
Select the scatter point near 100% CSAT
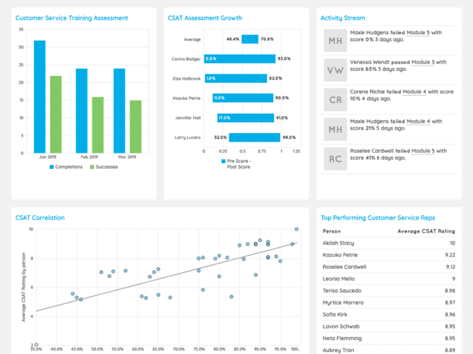point(296,230)
